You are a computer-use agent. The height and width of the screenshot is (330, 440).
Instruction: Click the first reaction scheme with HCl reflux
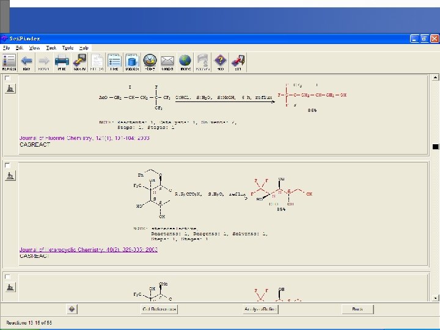coord(223,97)
